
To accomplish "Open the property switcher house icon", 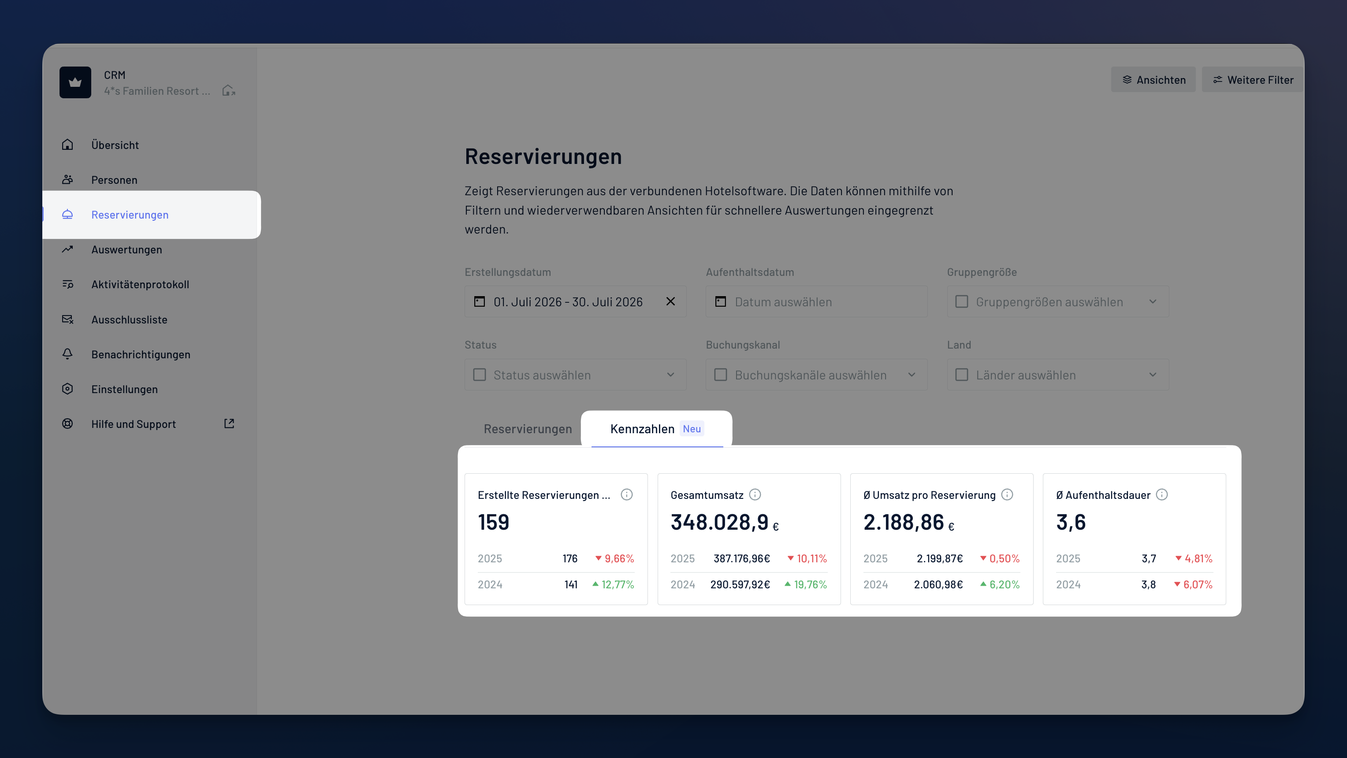I will pos(228,90).
